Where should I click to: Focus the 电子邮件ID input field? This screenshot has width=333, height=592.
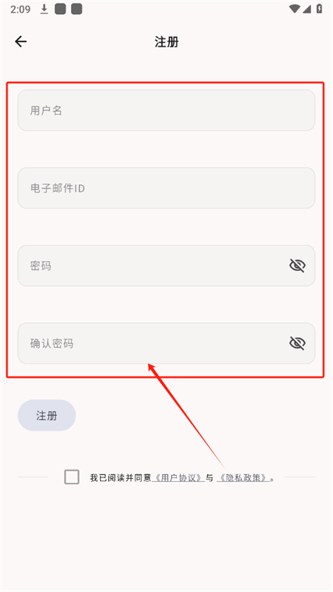166,188
